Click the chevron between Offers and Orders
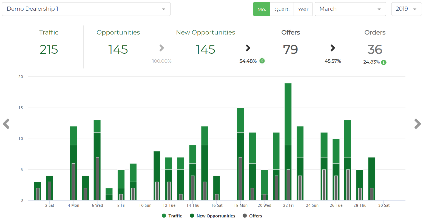Screen dimensions: 423x224 tap(333, 48)
